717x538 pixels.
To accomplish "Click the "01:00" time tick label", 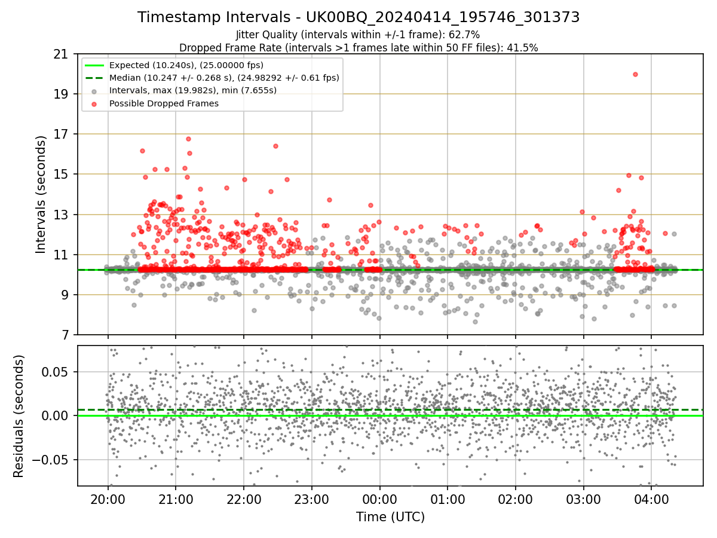I will 448,499.
